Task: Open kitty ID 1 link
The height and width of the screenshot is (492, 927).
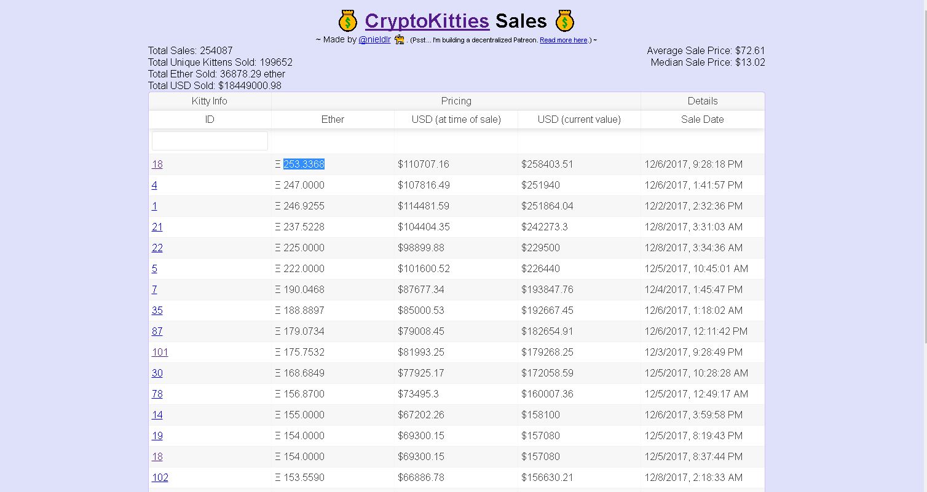Action: tap(154, 206)
